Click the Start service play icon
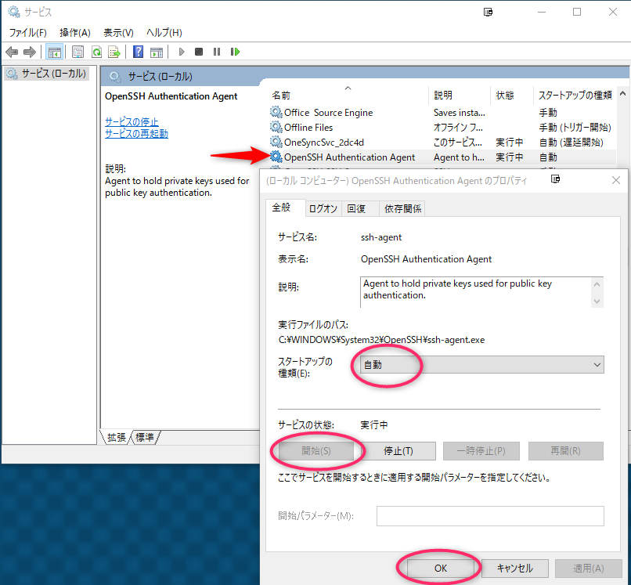Screen dimensions: 631x585 (182, 52)
